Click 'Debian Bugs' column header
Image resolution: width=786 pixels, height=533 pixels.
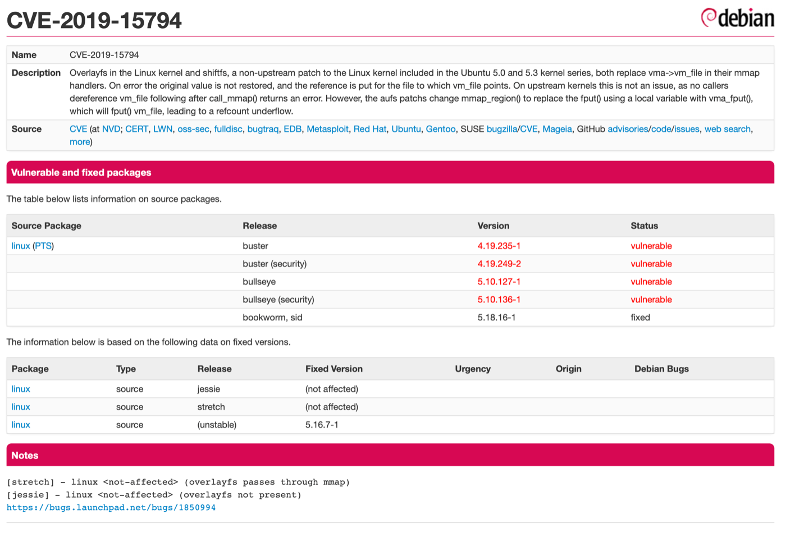point(661,369)
